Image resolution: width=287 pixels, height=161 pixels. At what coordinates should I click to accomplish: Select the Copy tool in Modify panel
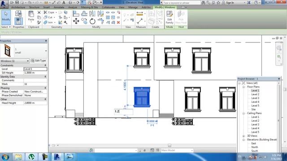[84, 21]
